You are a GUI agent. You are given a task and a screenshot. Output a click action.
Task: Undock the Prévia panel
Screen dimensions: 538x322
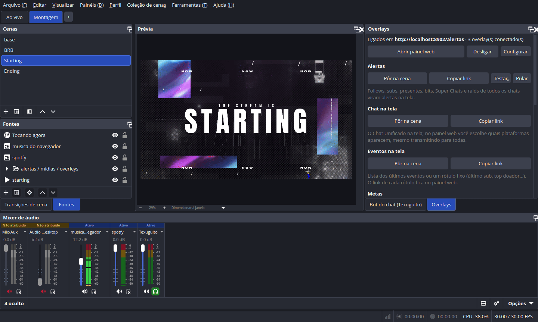(356, 29)
